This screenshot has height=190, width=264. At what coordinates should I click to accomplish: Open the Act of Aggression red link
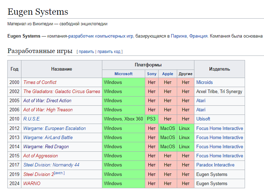tap(40, 156)
